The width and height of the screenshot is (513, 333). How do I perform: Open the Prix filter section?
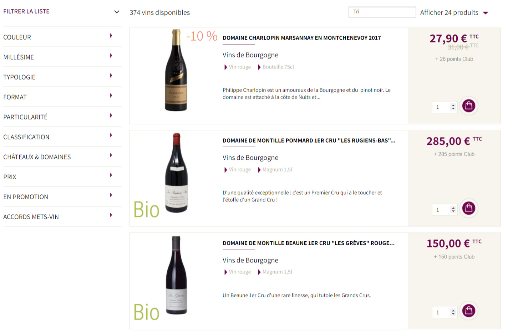111,175
